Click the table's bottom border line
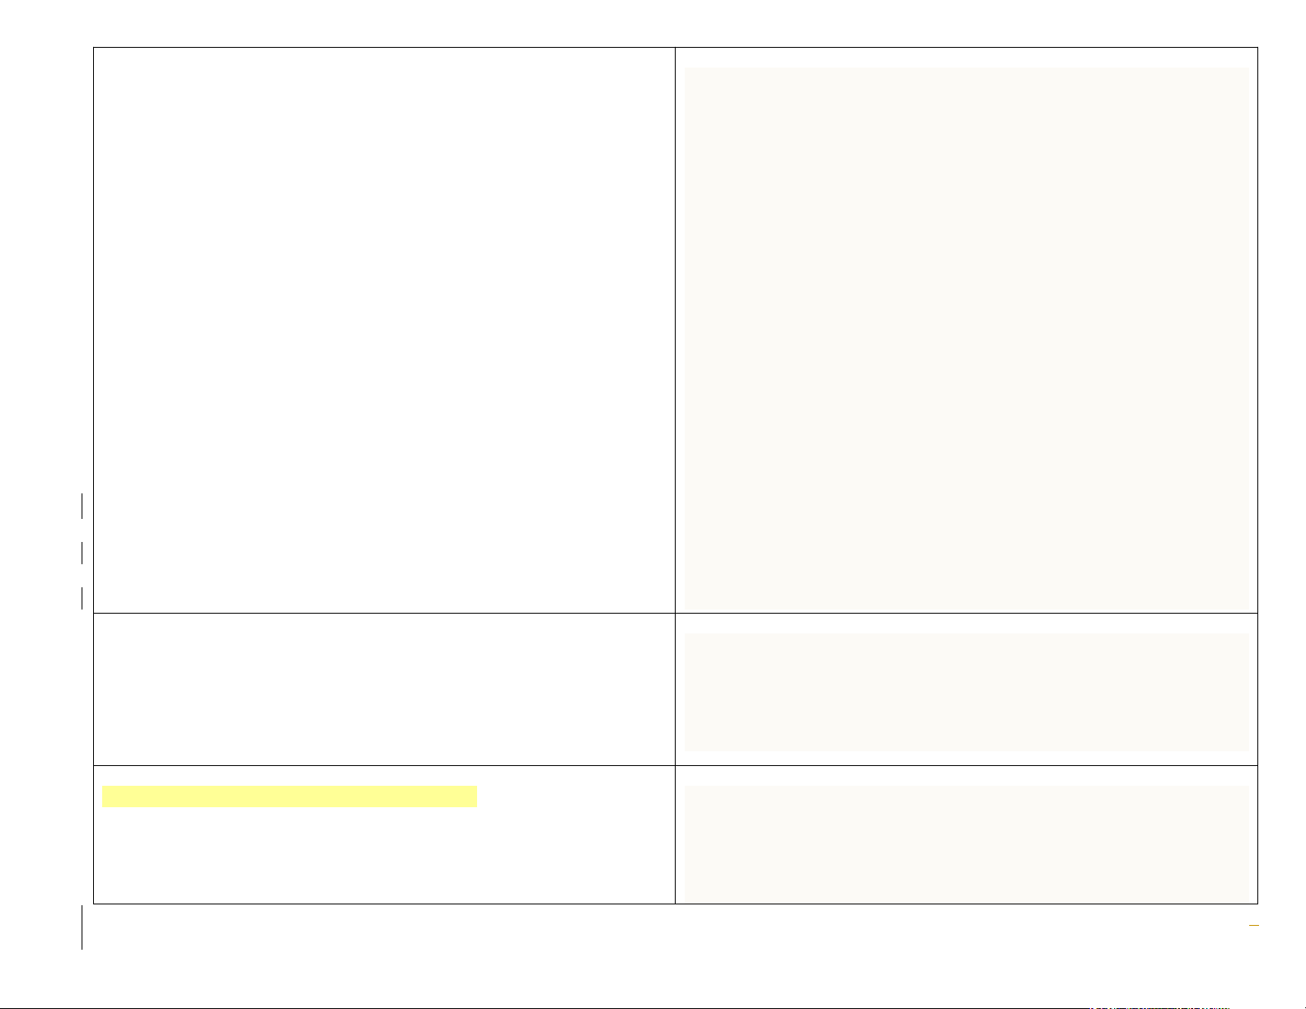Viewport: 1306px width, 1009px height. tap(384, 904)
